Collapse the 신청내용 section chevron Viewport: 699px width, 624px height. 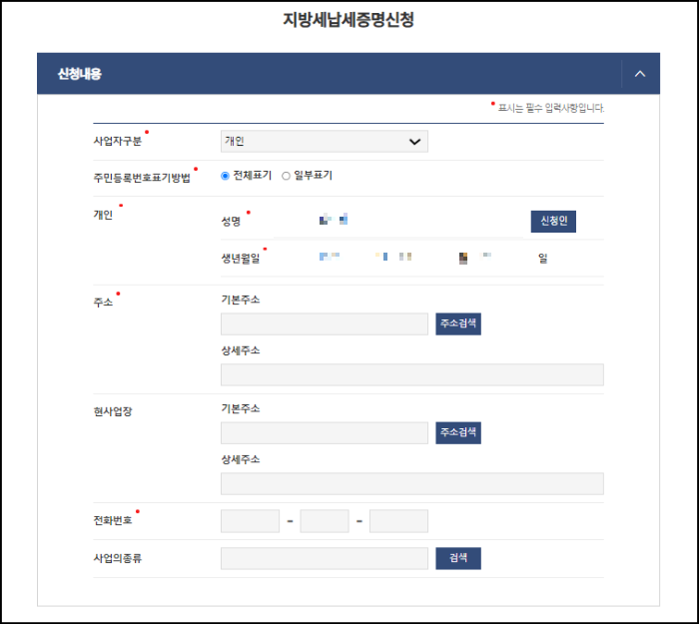click(640, 74)
